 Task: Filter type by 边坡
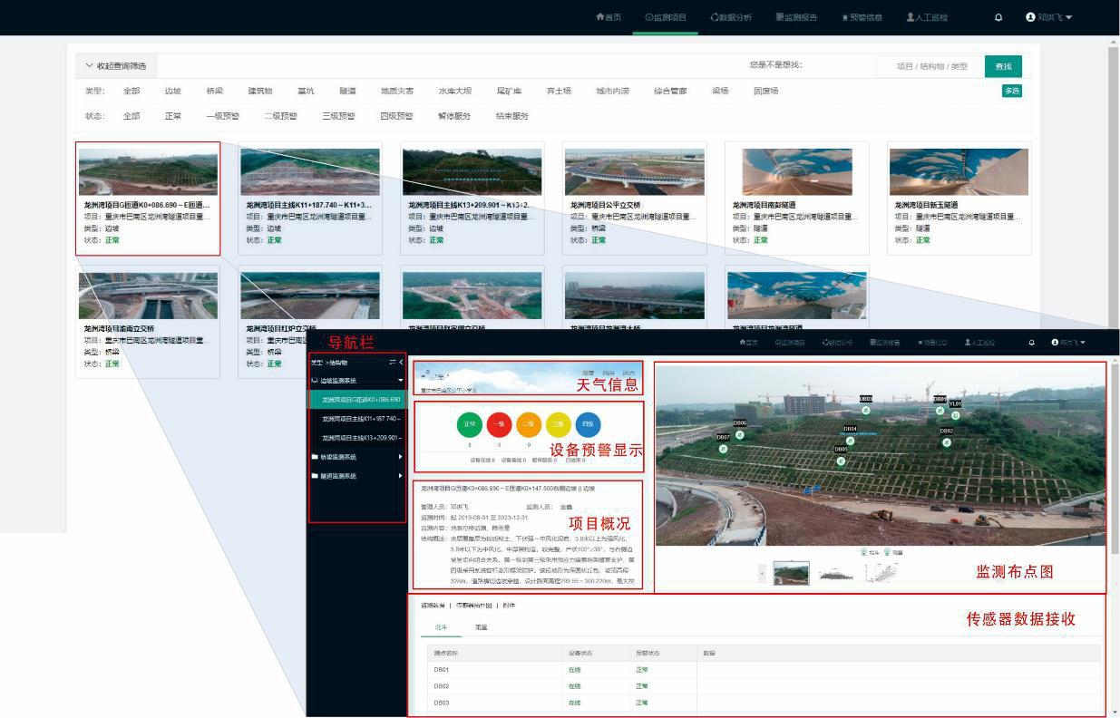click(172, 92)
